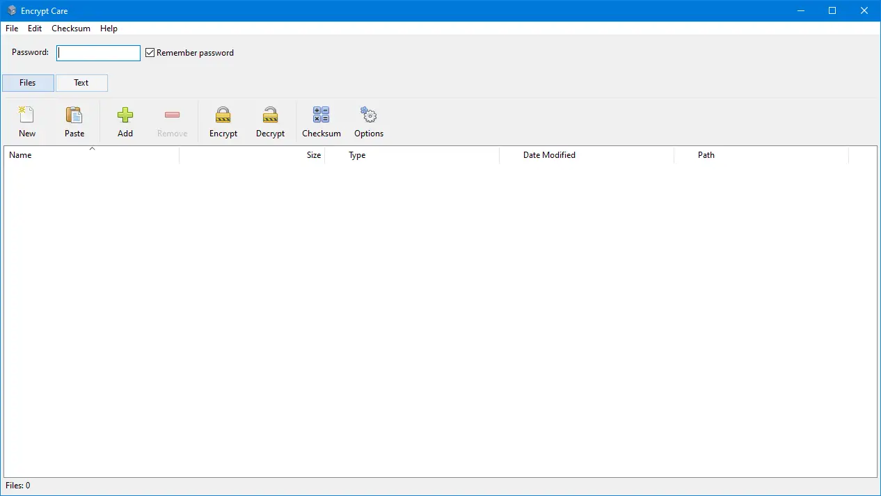
Task: Open the File menu
Action: point(12,29)
